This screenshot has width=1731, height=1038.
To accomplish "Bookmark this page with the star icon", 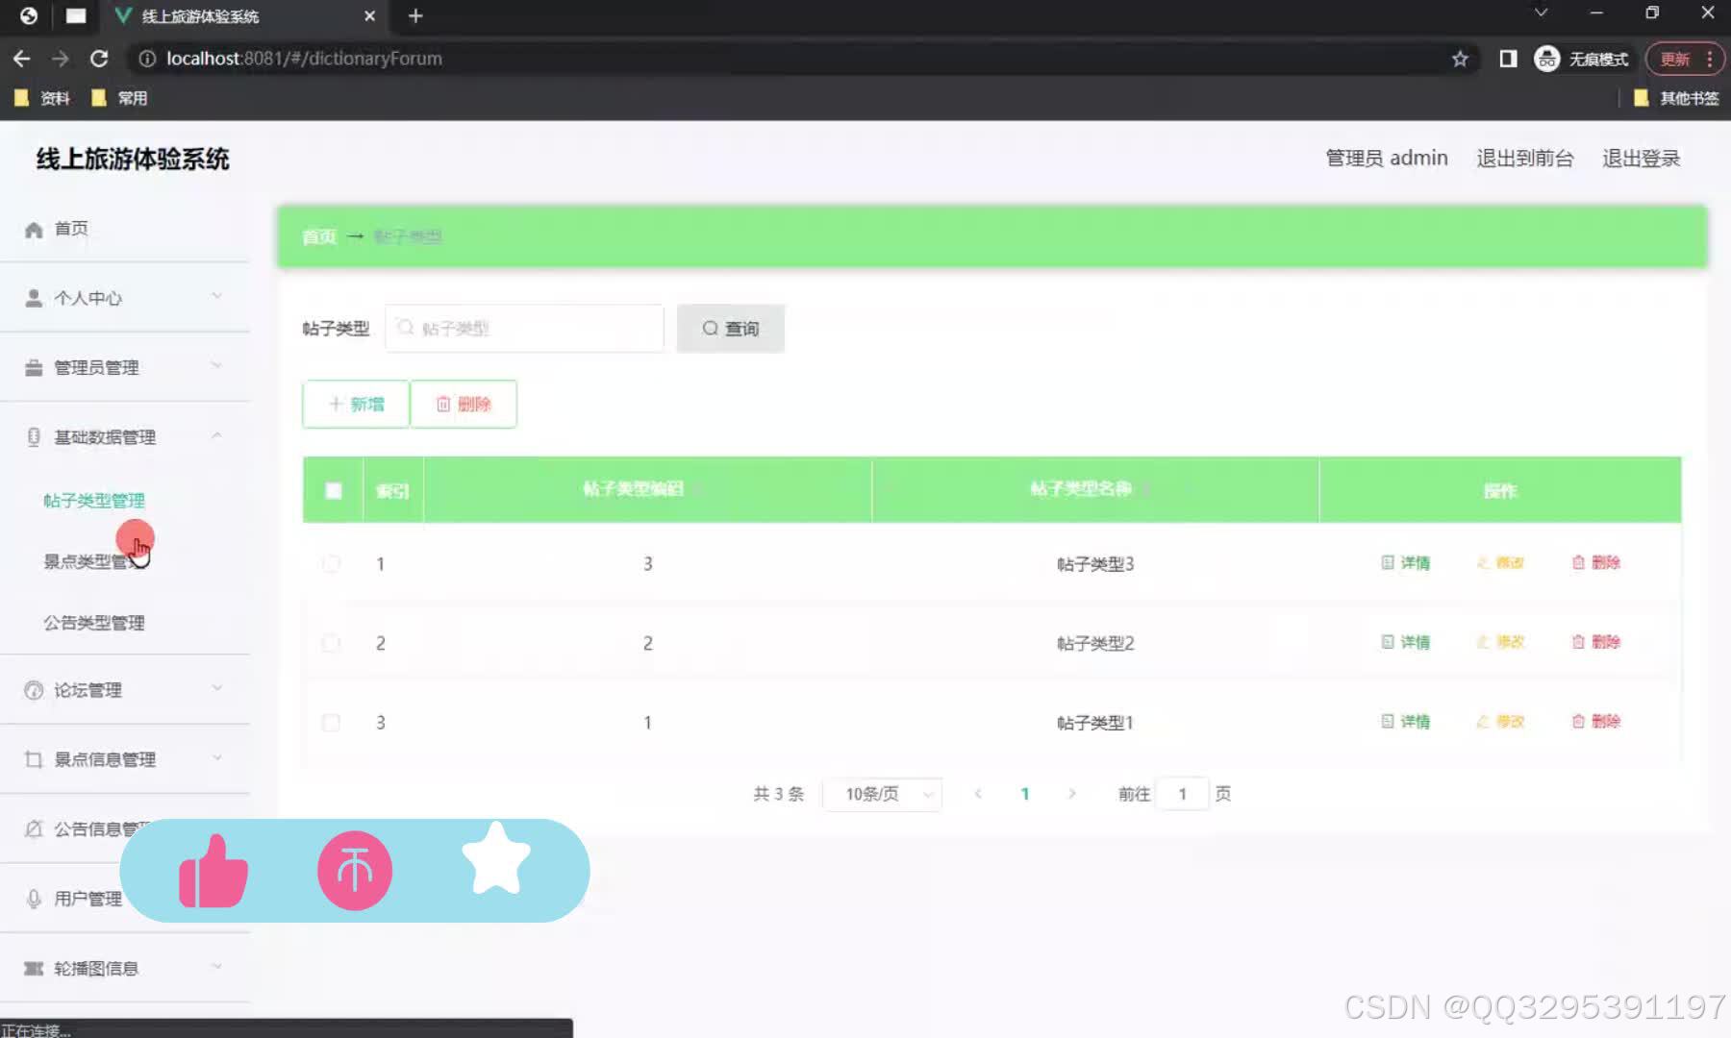I will (1460, 59).
